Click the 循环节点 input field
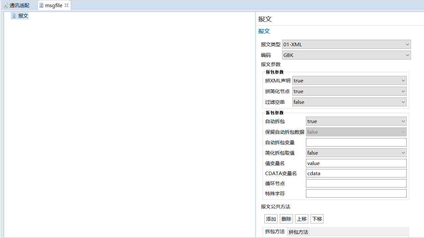 point(356,184)
